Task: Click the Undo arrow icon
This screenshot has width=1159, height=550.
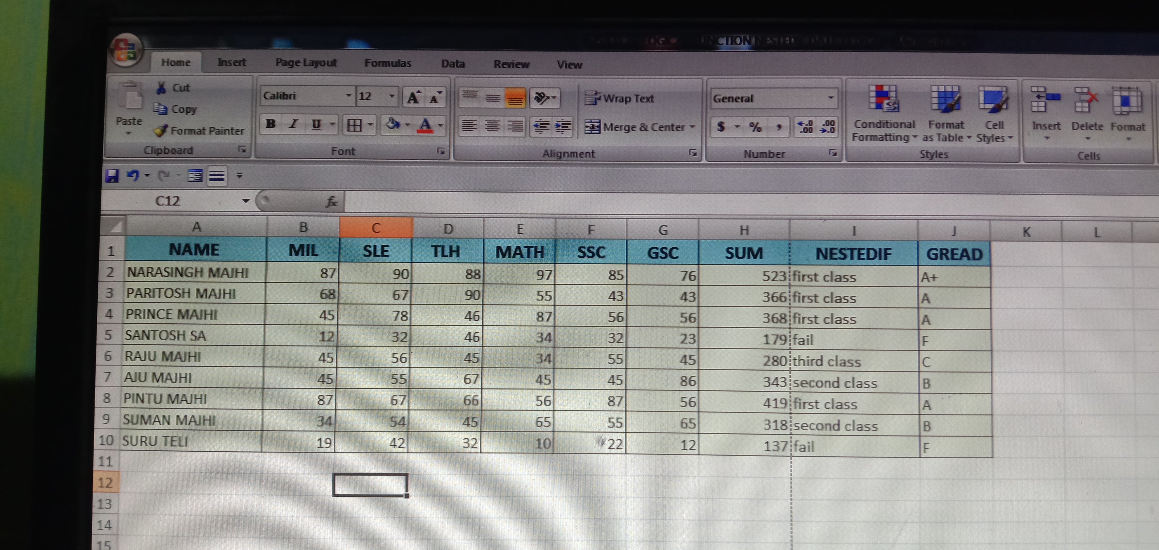Action: [133, 176]
